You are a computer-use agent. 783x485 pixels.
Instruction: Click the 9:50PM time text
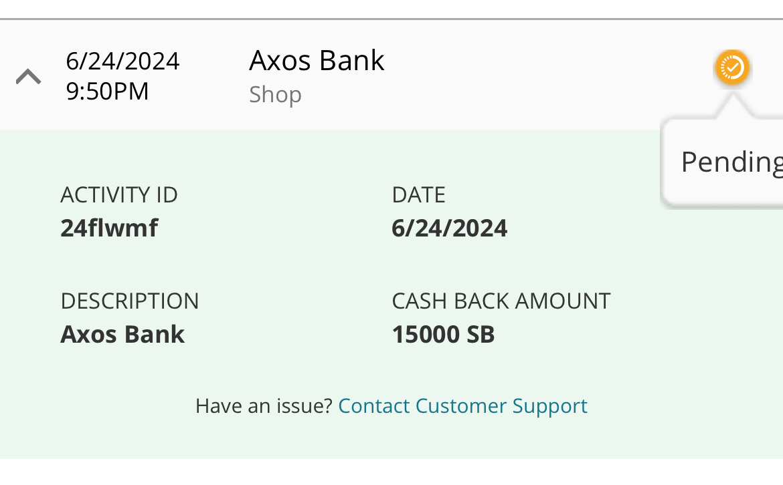107,92
